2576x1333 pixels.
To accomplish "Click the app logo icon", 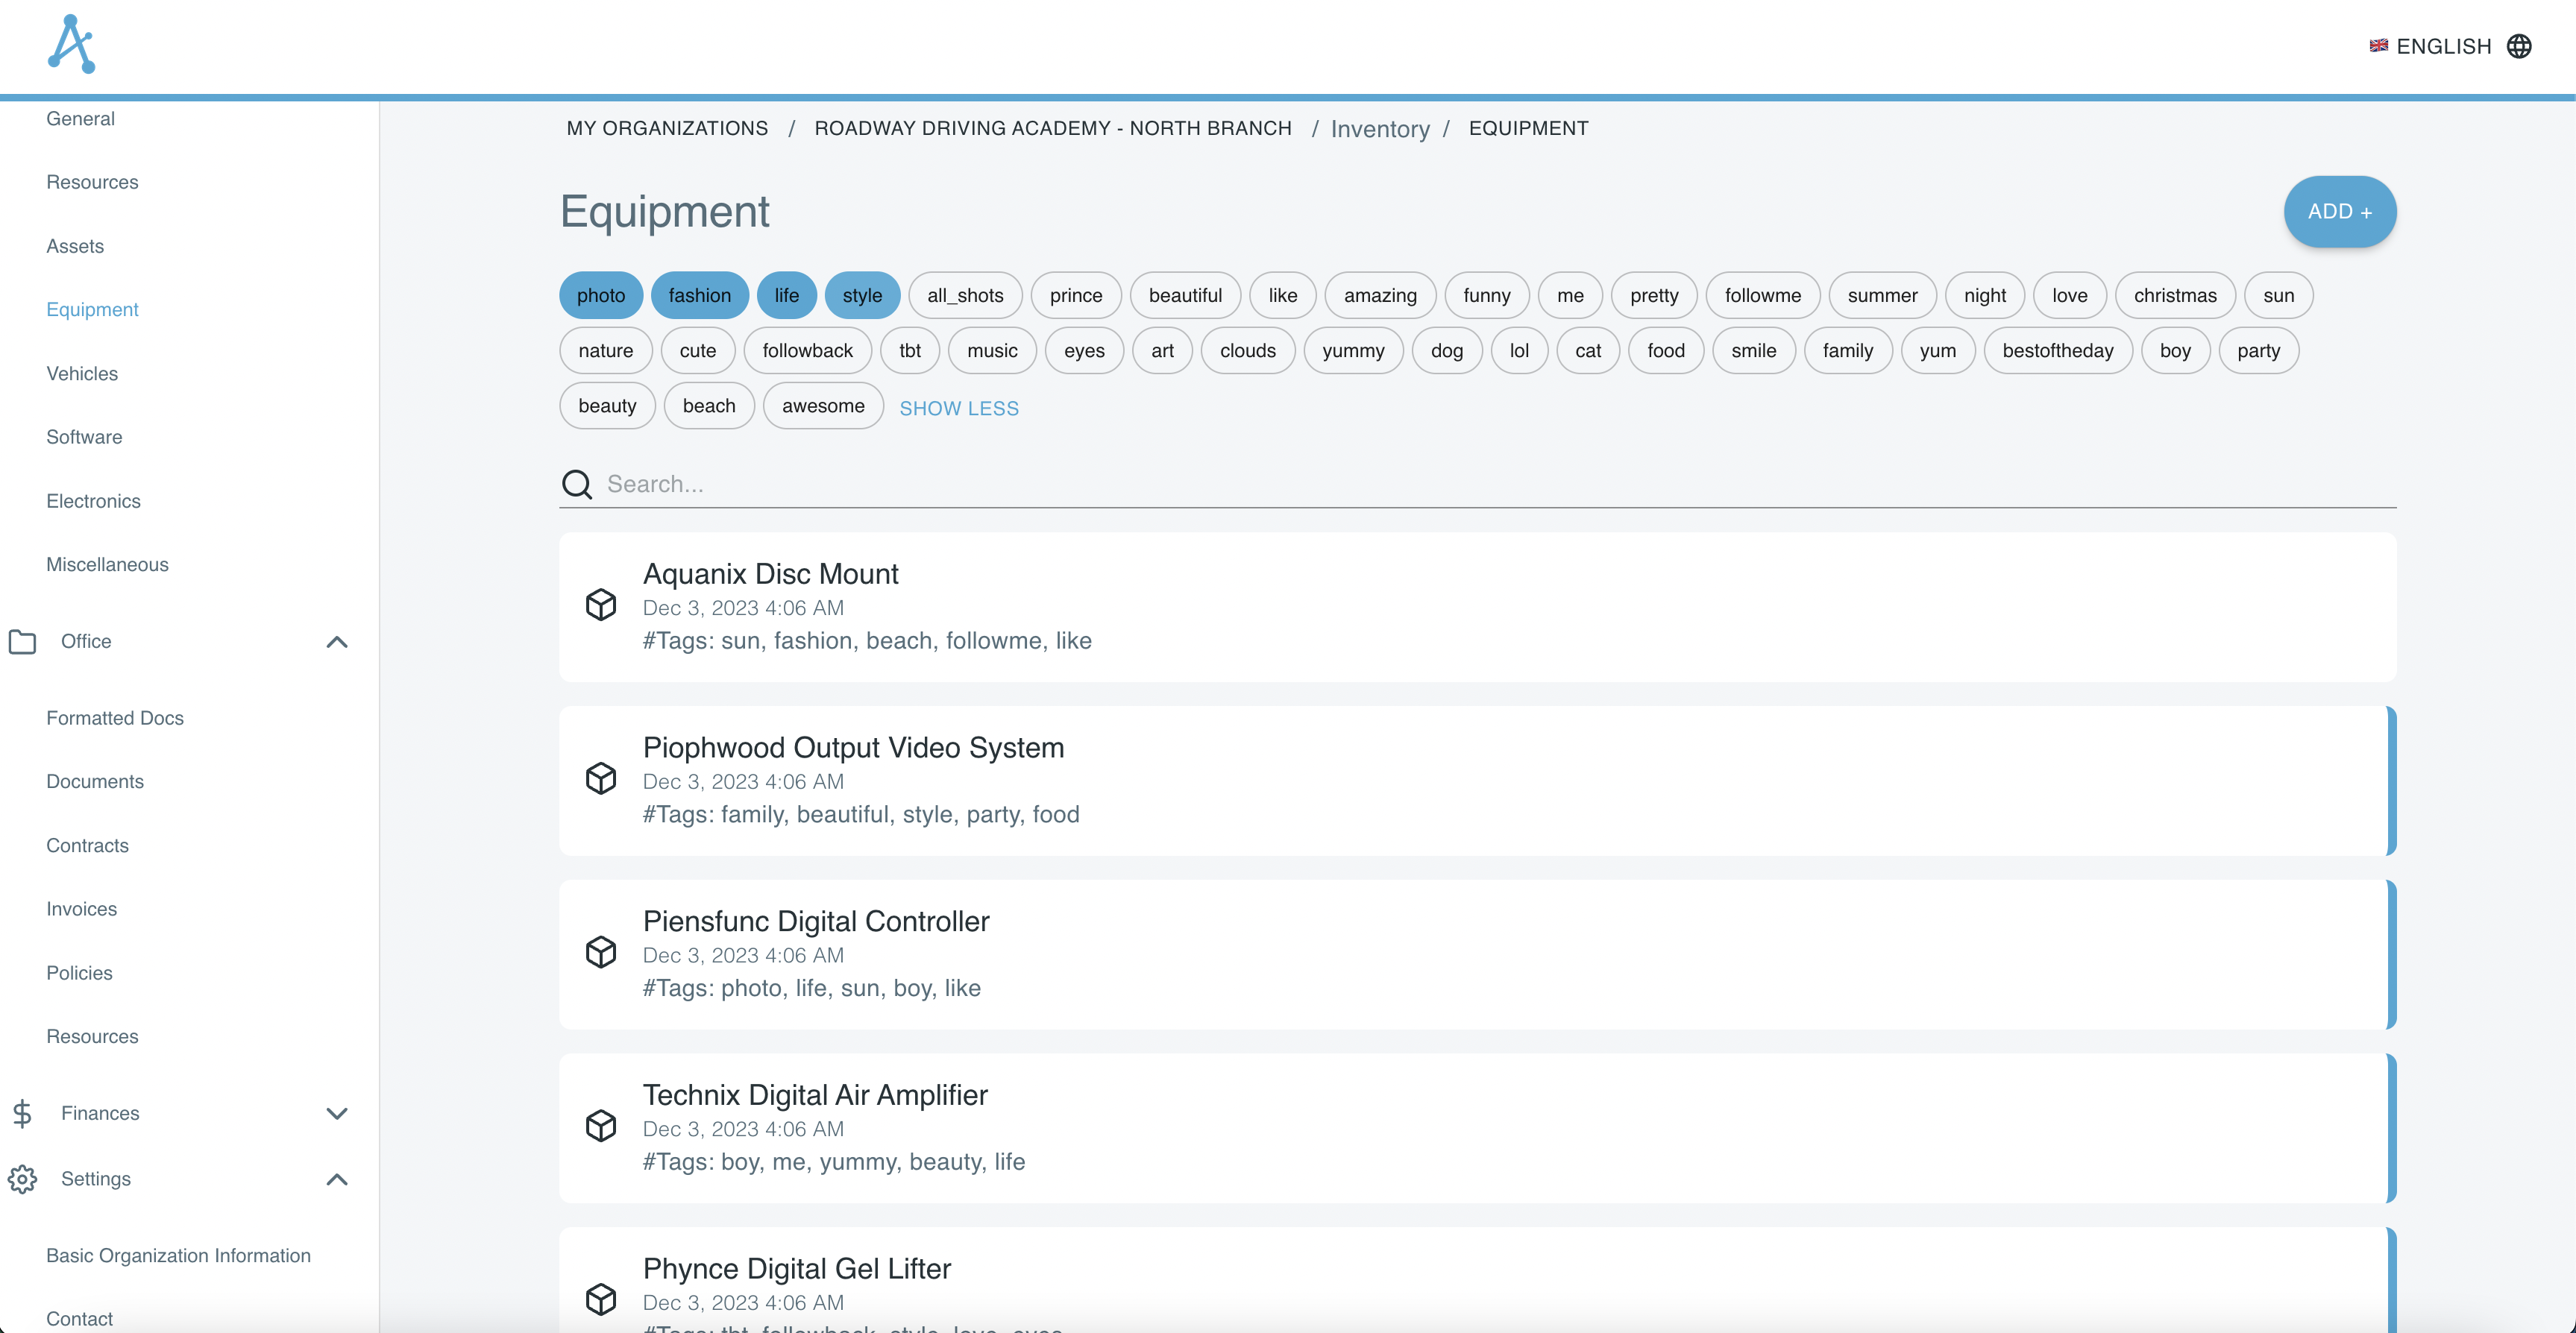I will (x=71, y=44).
